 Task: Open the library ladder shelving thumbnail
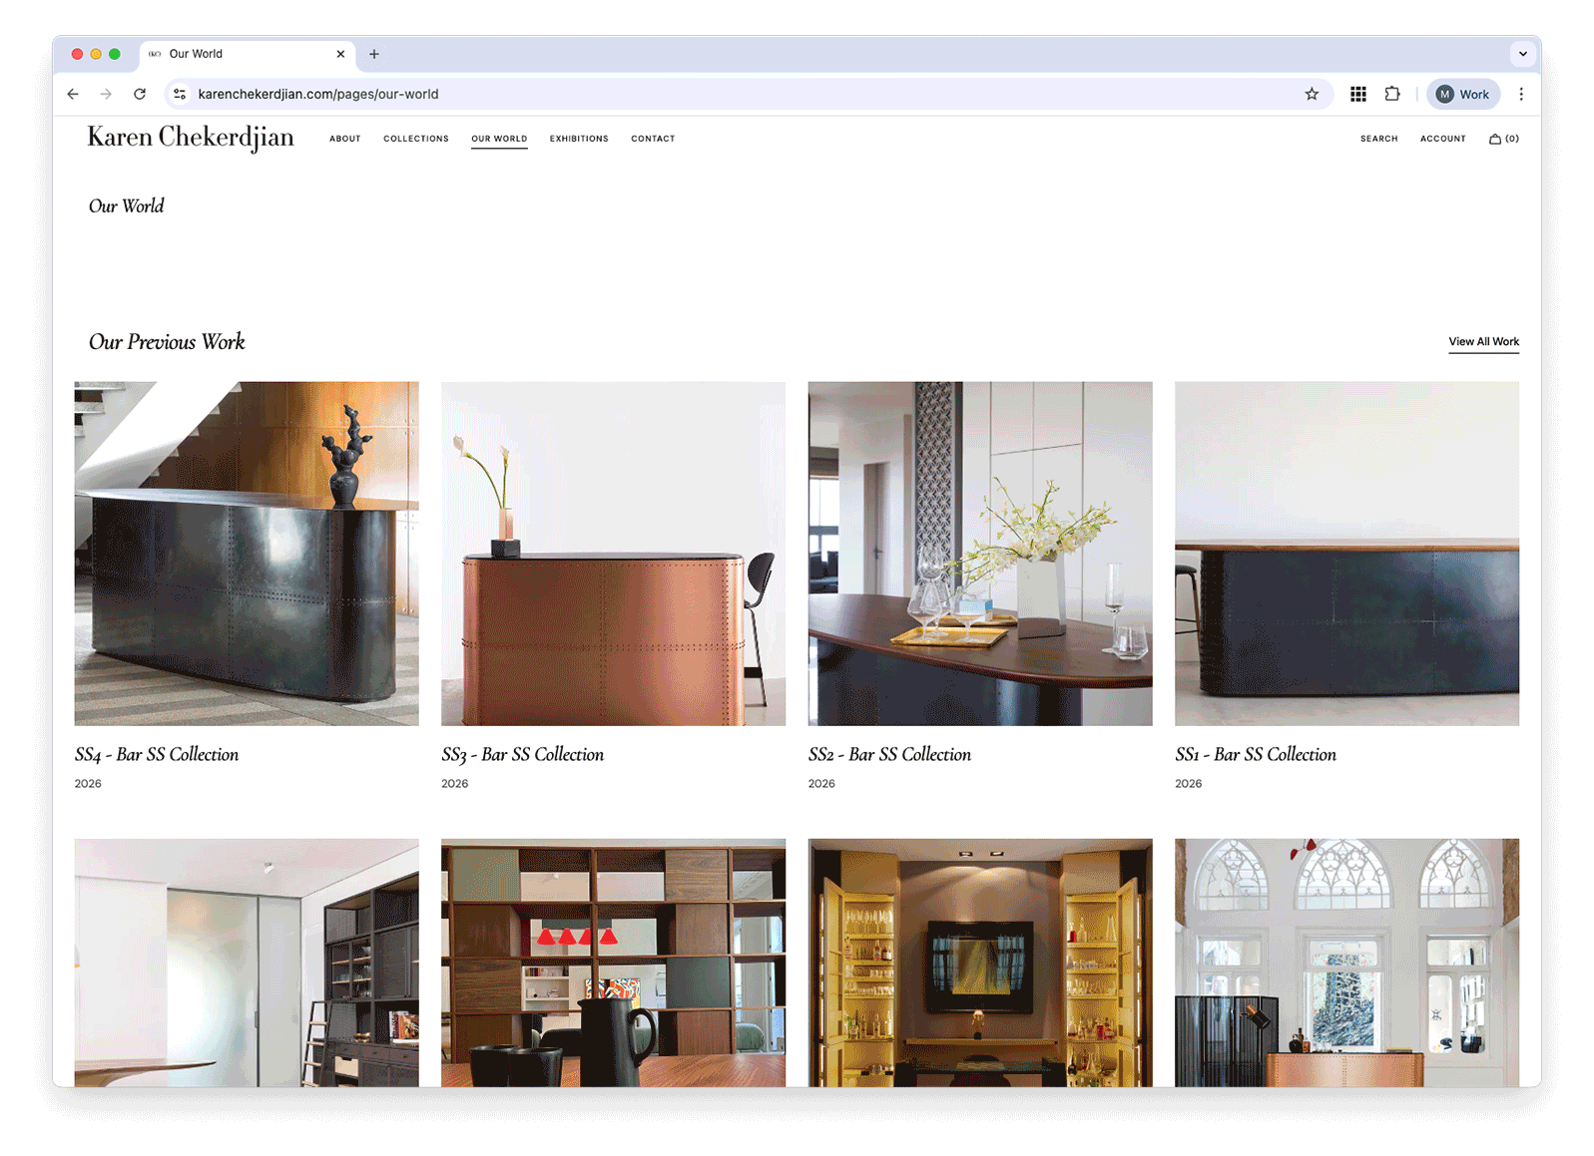coord(247,963)
